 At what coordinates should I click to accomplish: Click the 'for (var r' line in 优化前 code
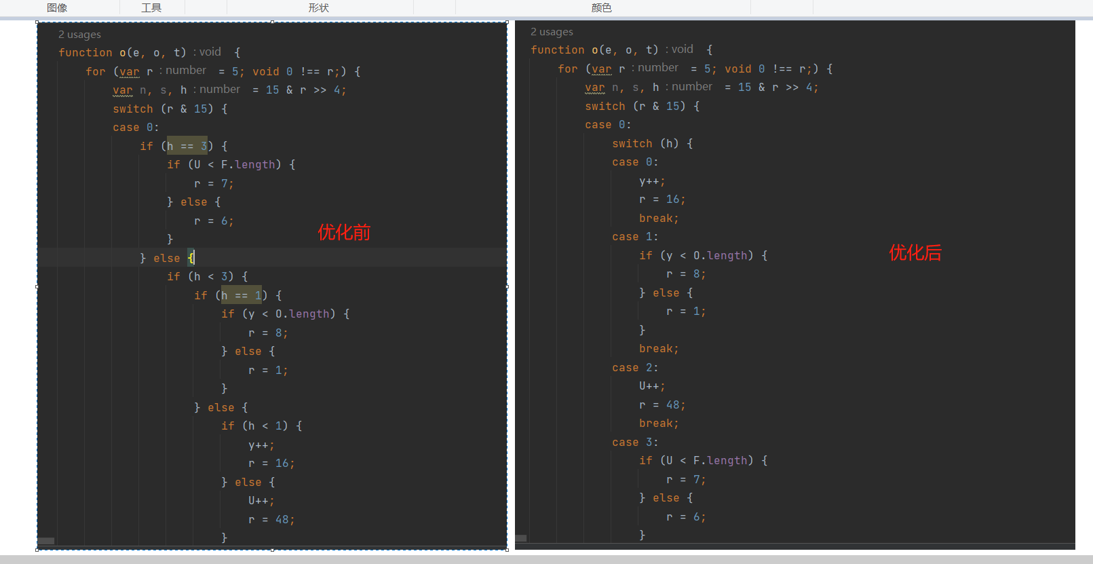(x=223, y=71)
